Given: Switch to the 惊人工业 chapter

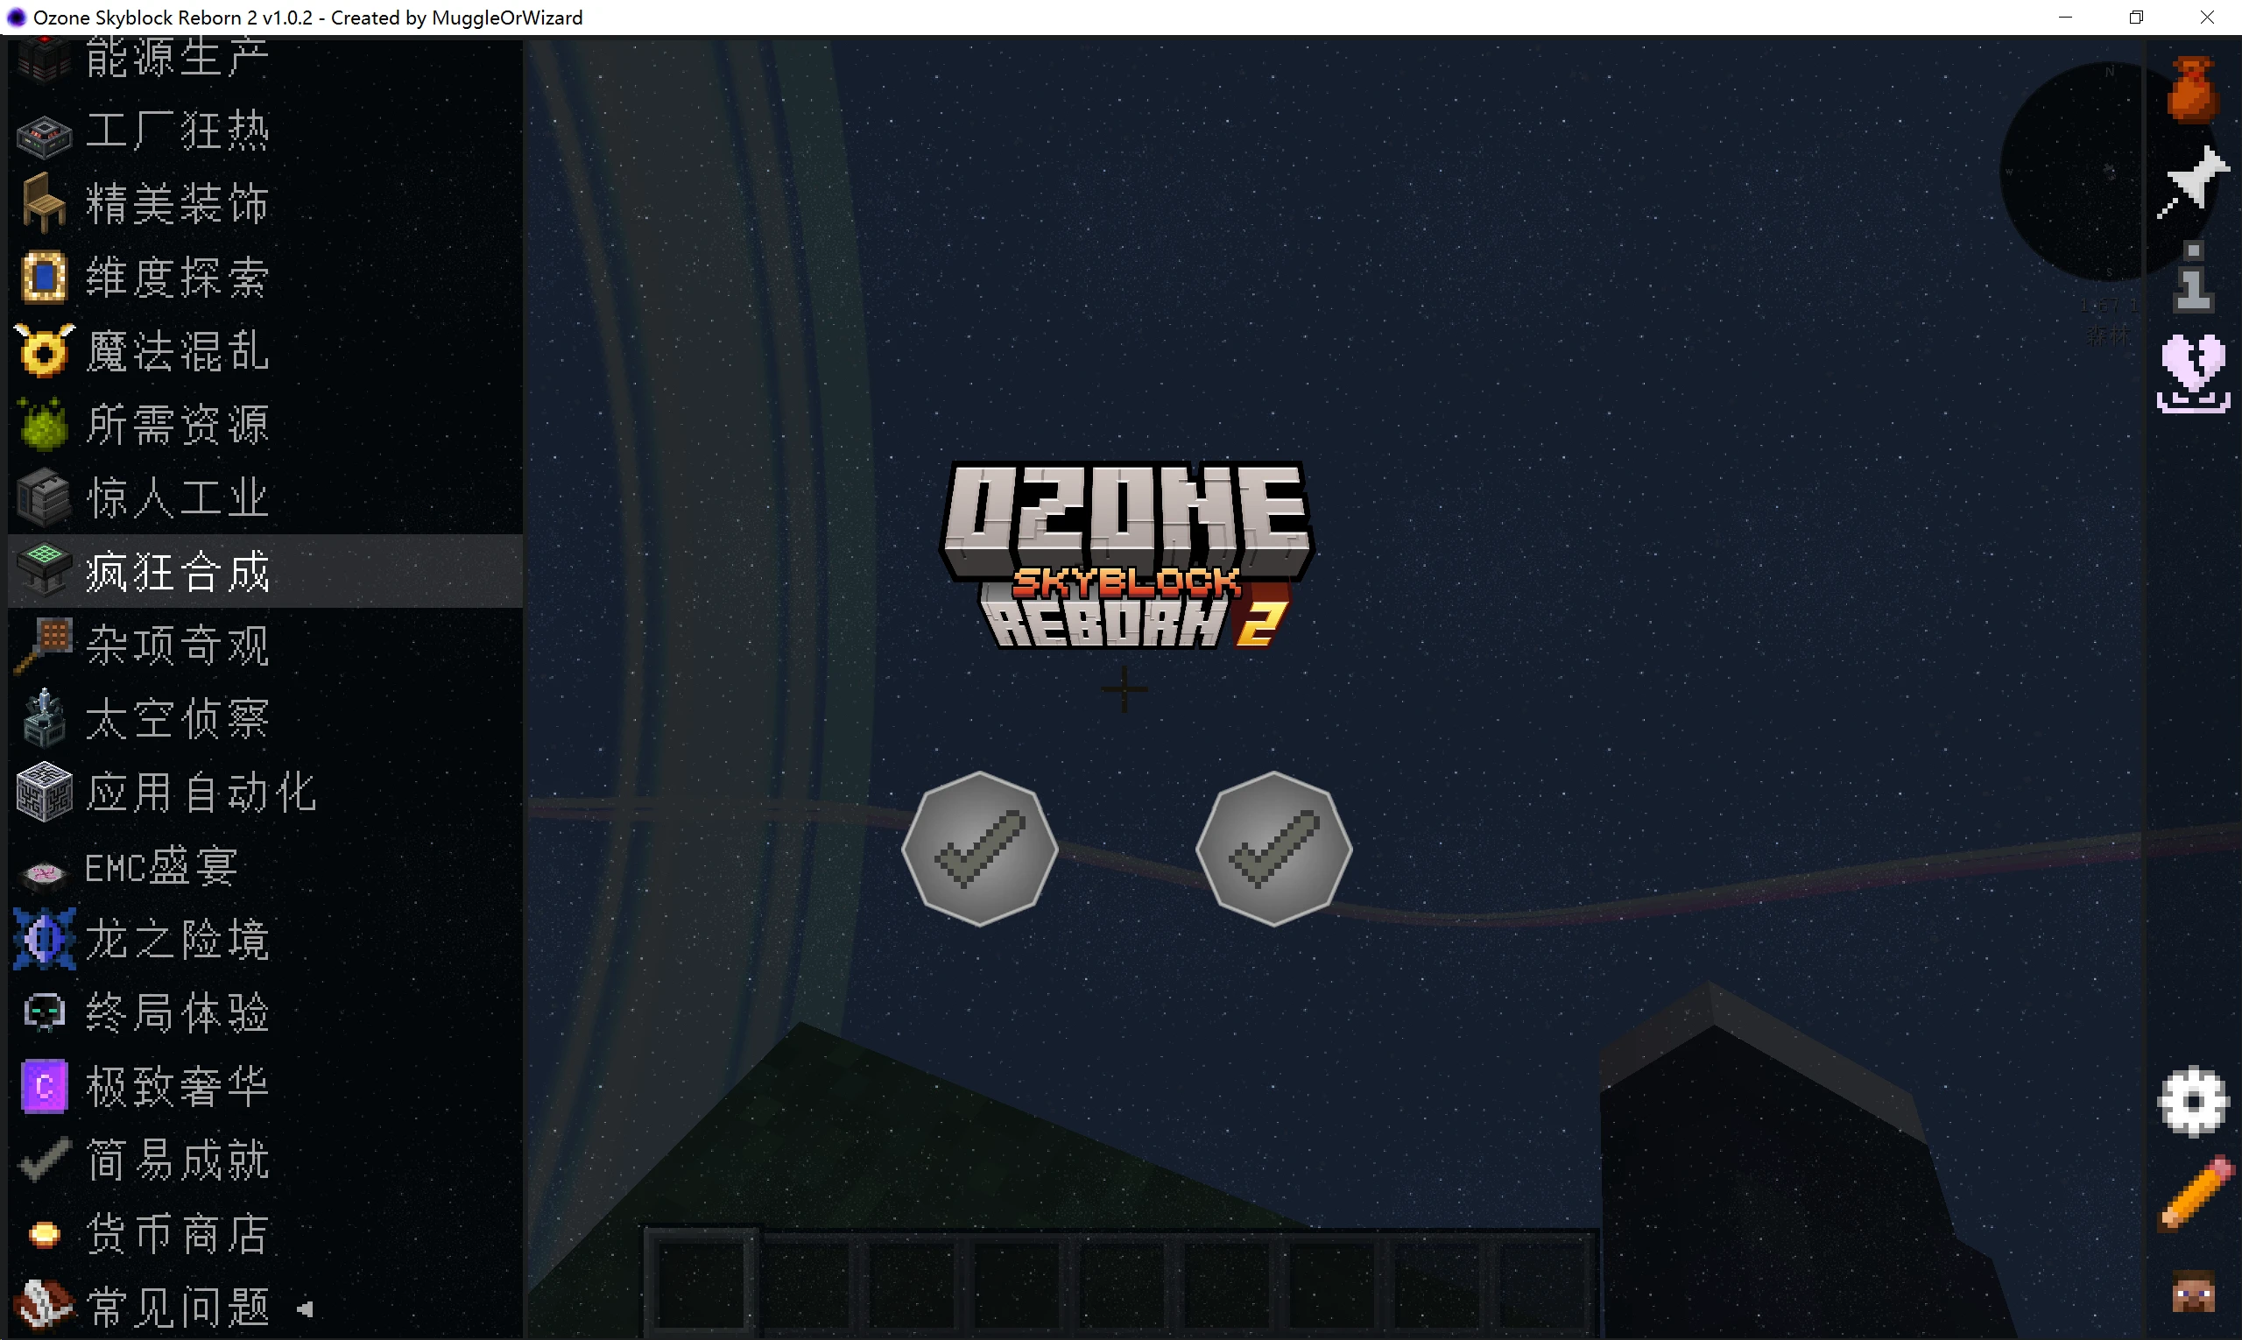Looking at the screenshot, I should tap(265, 497).
